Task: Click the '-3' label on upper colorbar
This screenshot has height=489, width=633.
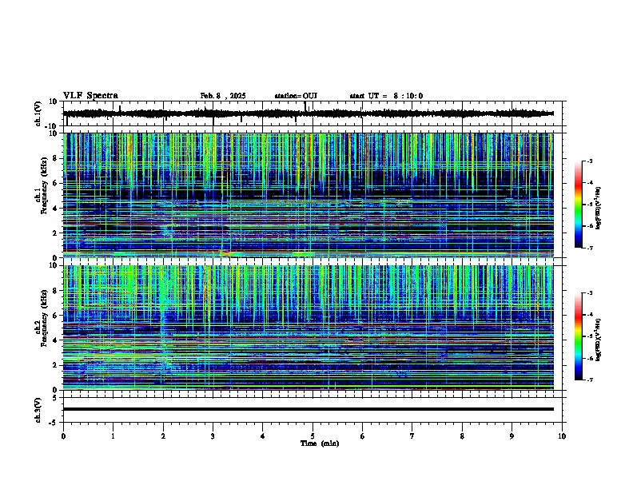Action: (x=590, y=161)
